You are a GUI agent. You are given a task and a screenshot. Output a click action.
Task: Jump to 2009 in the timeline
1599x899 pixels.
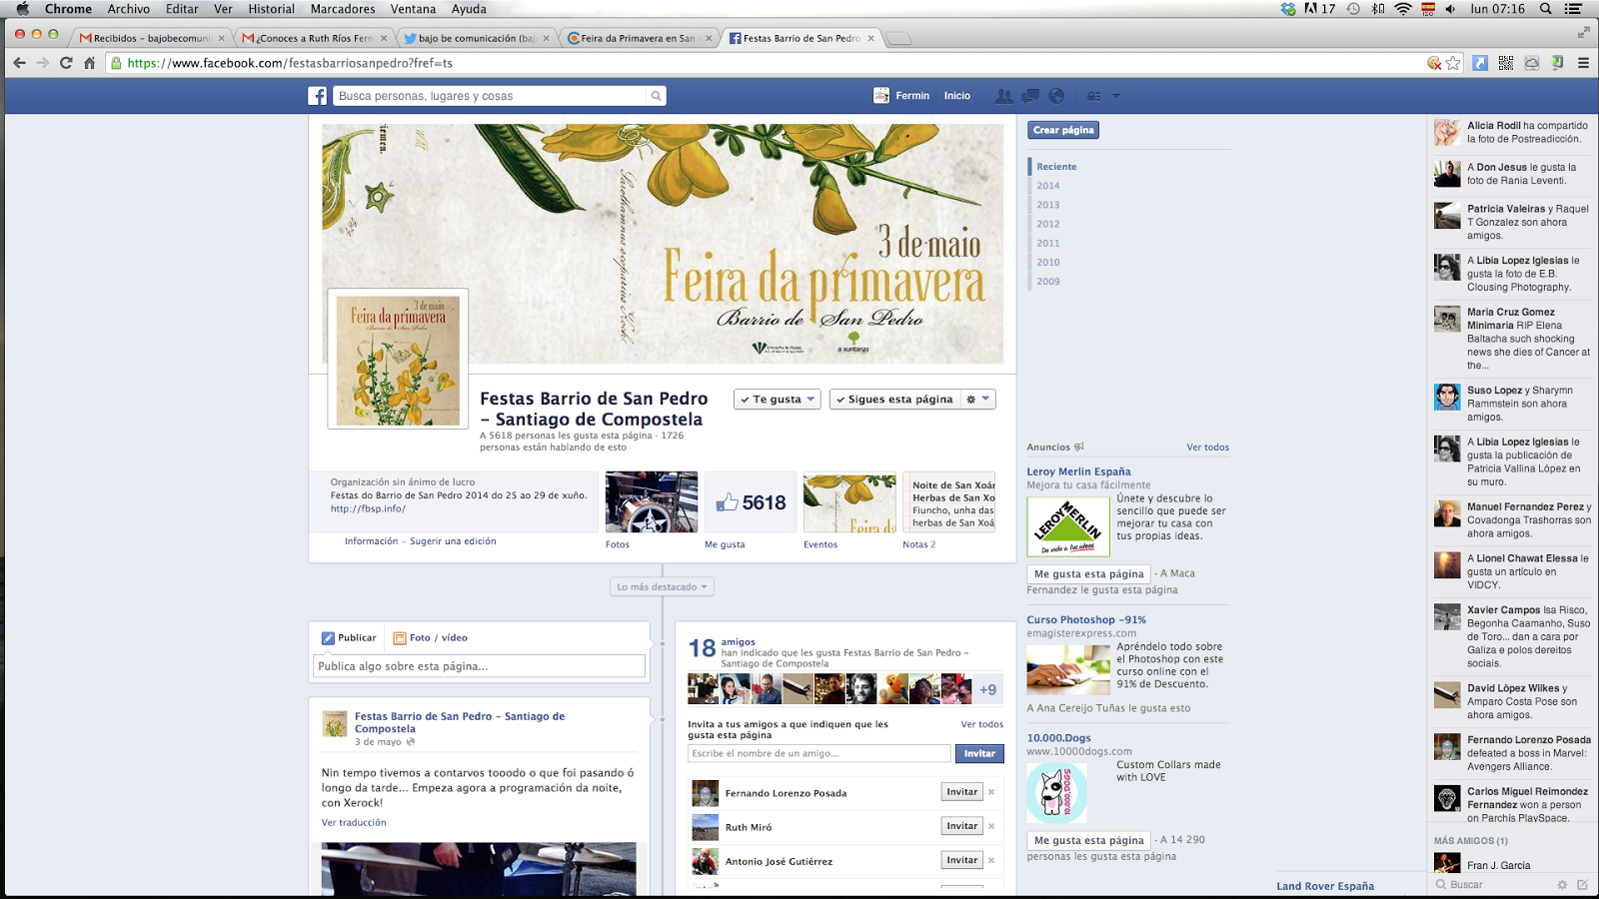coord(1048,281)
